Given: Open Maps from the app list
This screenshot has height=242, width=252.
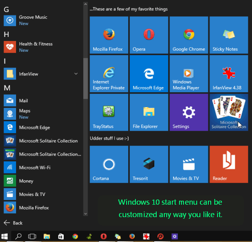Looking at the screenshot, I should tap(42, 114).
